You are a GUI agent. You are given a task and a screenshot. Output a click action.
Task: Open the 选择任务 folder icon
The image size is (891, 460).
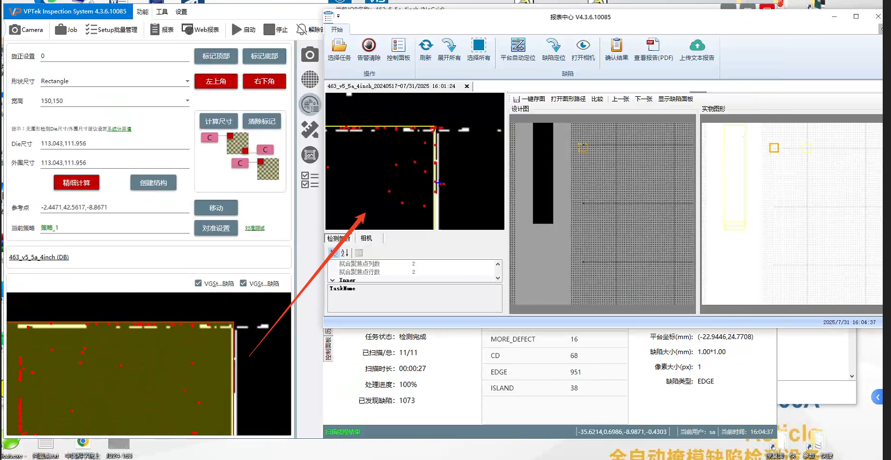[x=339, y=46]
